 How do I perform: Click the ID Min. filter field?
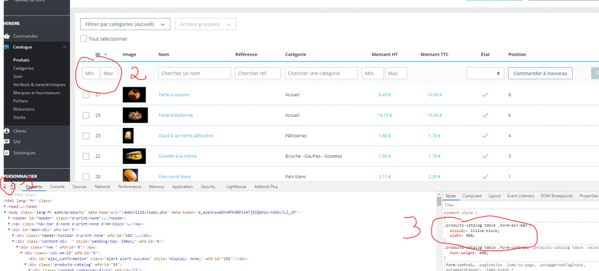tap(91, 73)
